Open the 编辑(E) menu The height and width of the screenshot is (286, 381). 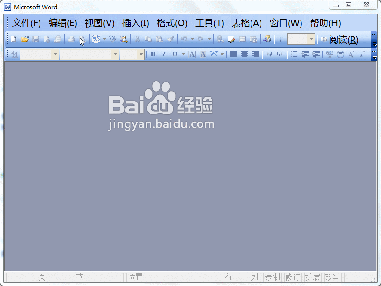(63, 23)
